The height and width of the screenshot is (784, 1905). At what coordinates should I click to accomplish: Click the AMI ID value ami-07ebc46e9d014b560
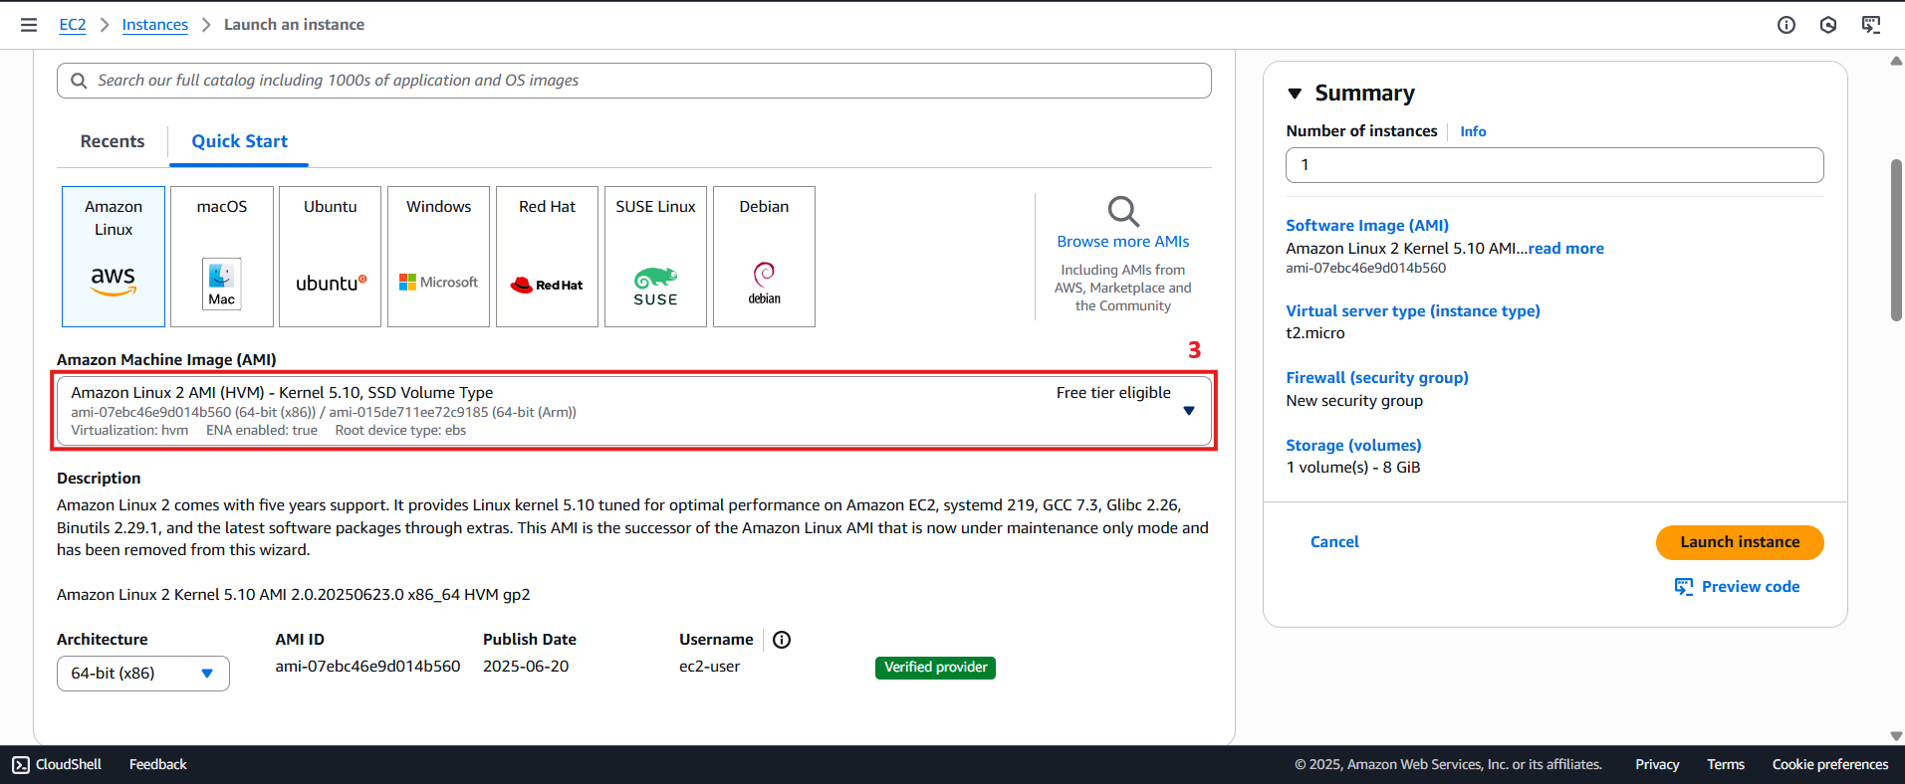click(367, 667)
